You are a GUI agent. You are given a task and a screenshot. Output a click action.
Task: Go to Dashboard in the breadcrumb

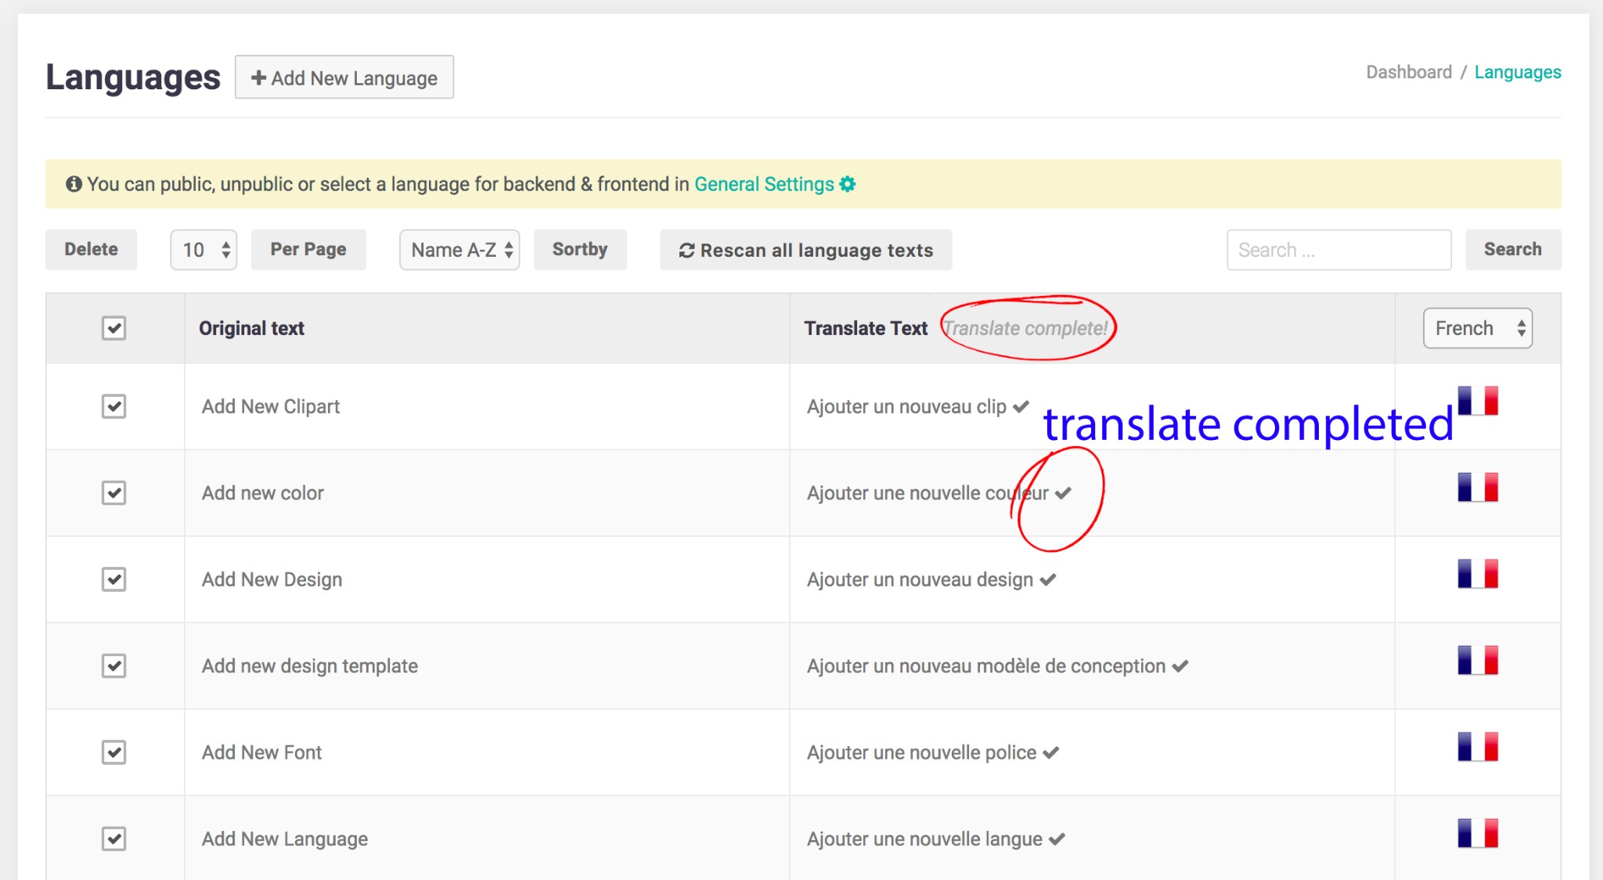coord(1408,72)
